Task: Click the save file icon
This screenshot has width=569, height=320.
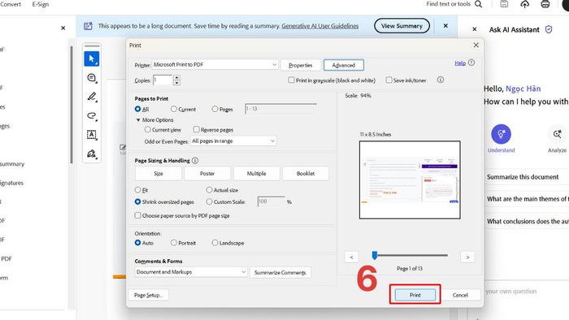Action: [504, 4]
